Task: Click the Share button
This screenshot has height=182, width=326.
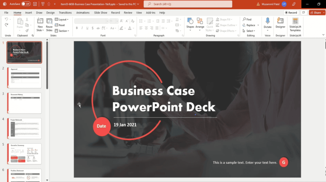Action: (317, 13)
